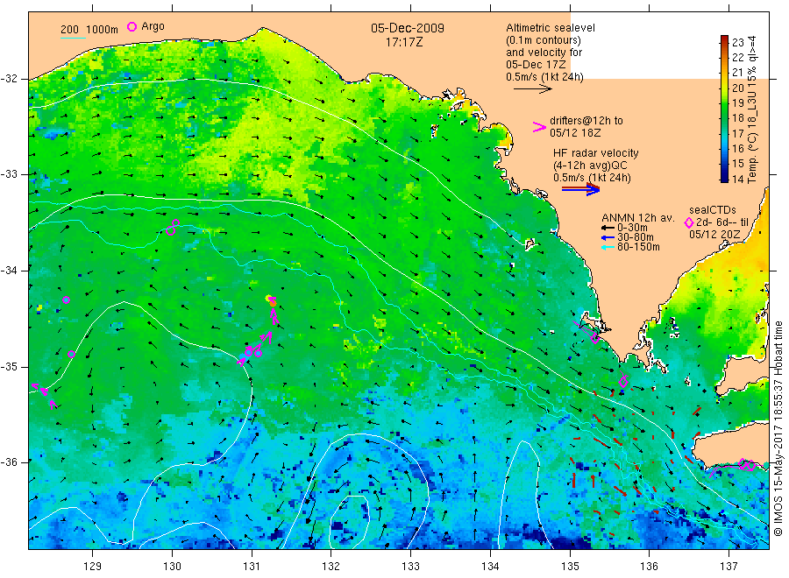This screenshot has height=578, width=789.
Task: Click the '1000m' depth contour label
Action: [103, 30]
